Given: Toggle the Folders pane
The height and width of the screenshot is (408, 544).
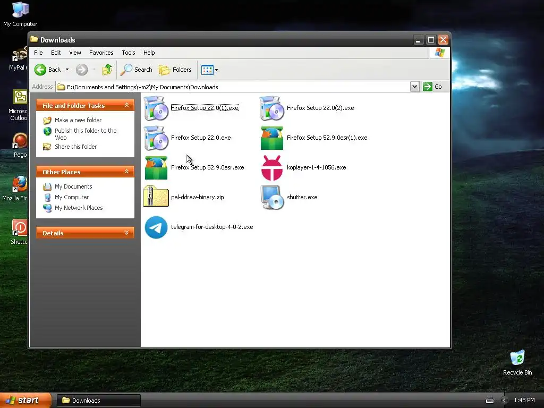Looking at the screenshot, I should click(175, 70).
